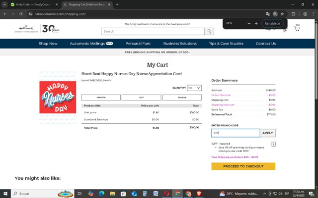318x198 pixels.
Task: Close the Verify Codes SimplyCodes tab
Action: coord(57,4)
